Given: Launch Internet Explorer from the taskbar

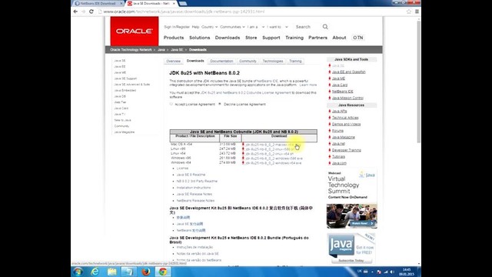Looking at the screenshot, I should click(95, 272).
